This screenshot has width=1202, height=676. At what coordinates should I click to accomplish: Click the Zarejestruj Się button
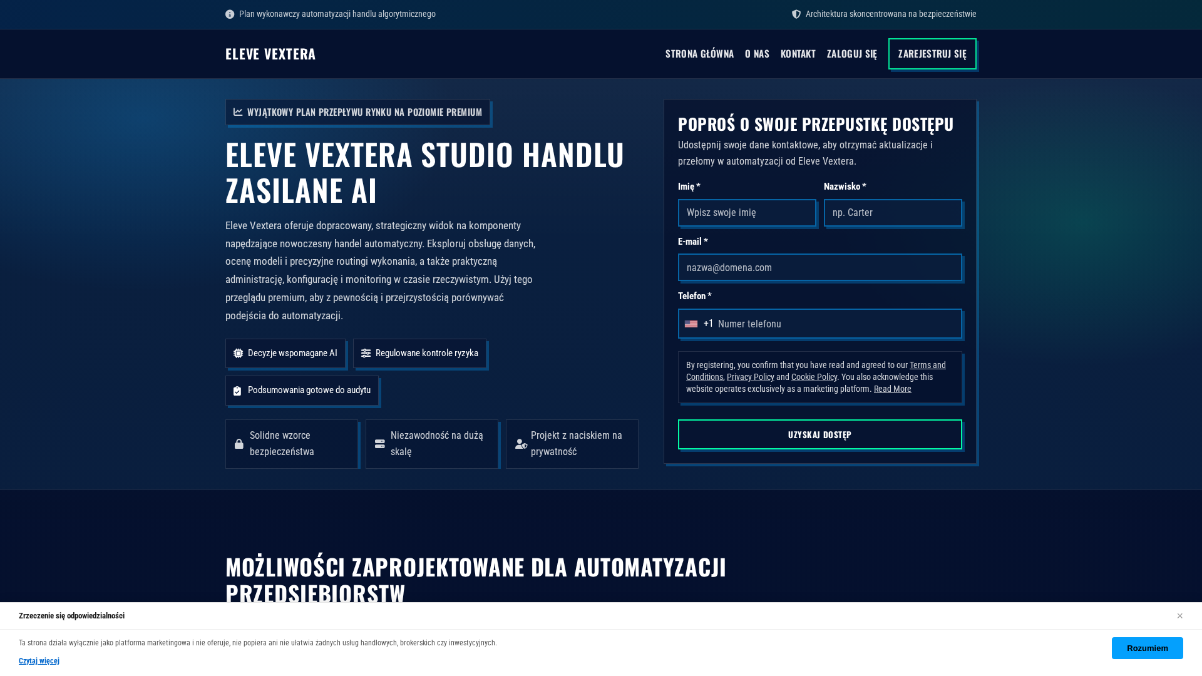tap(932, 54)
